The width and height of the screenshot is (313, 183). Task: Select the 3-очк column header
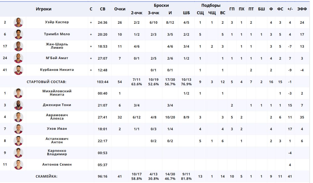tap(153, 13)
